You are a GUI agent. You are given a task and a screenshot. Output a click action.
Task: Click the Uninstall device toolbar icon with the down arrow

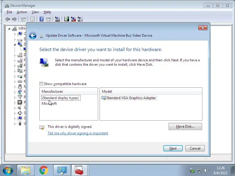tap(80, 19)
